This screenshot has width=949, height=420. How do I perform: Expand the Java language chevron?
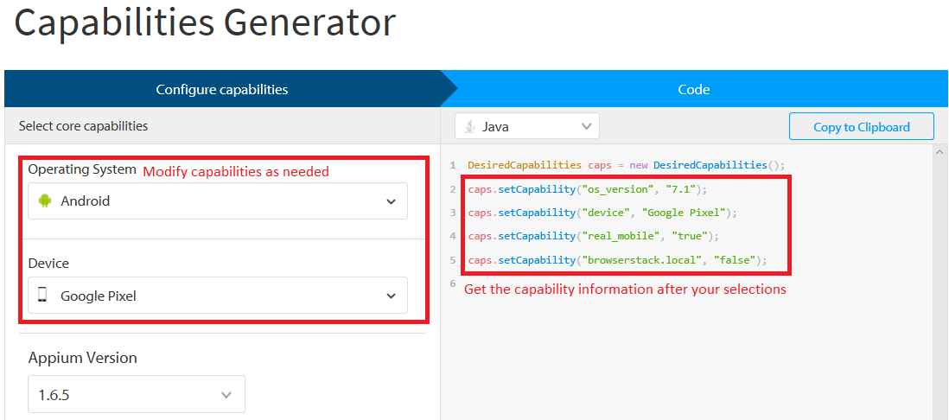(586, 126)
